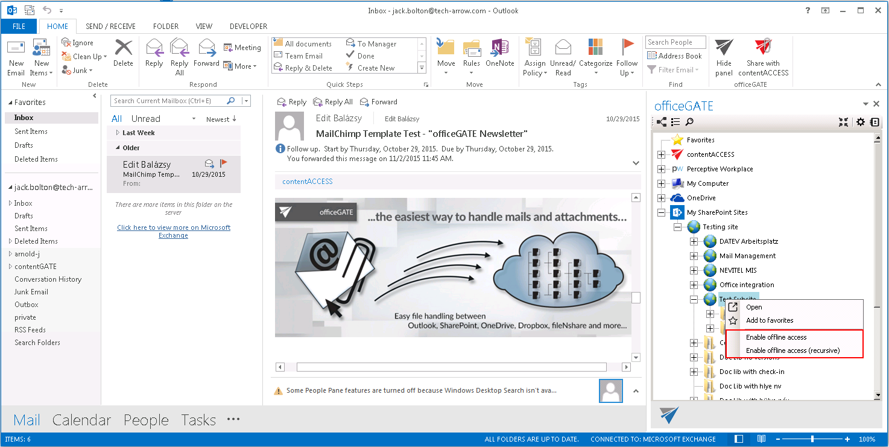Viewport: 889px width, 447px height.
Task: Click Hide panel officeGATE icon
Action: click(724, 48)
